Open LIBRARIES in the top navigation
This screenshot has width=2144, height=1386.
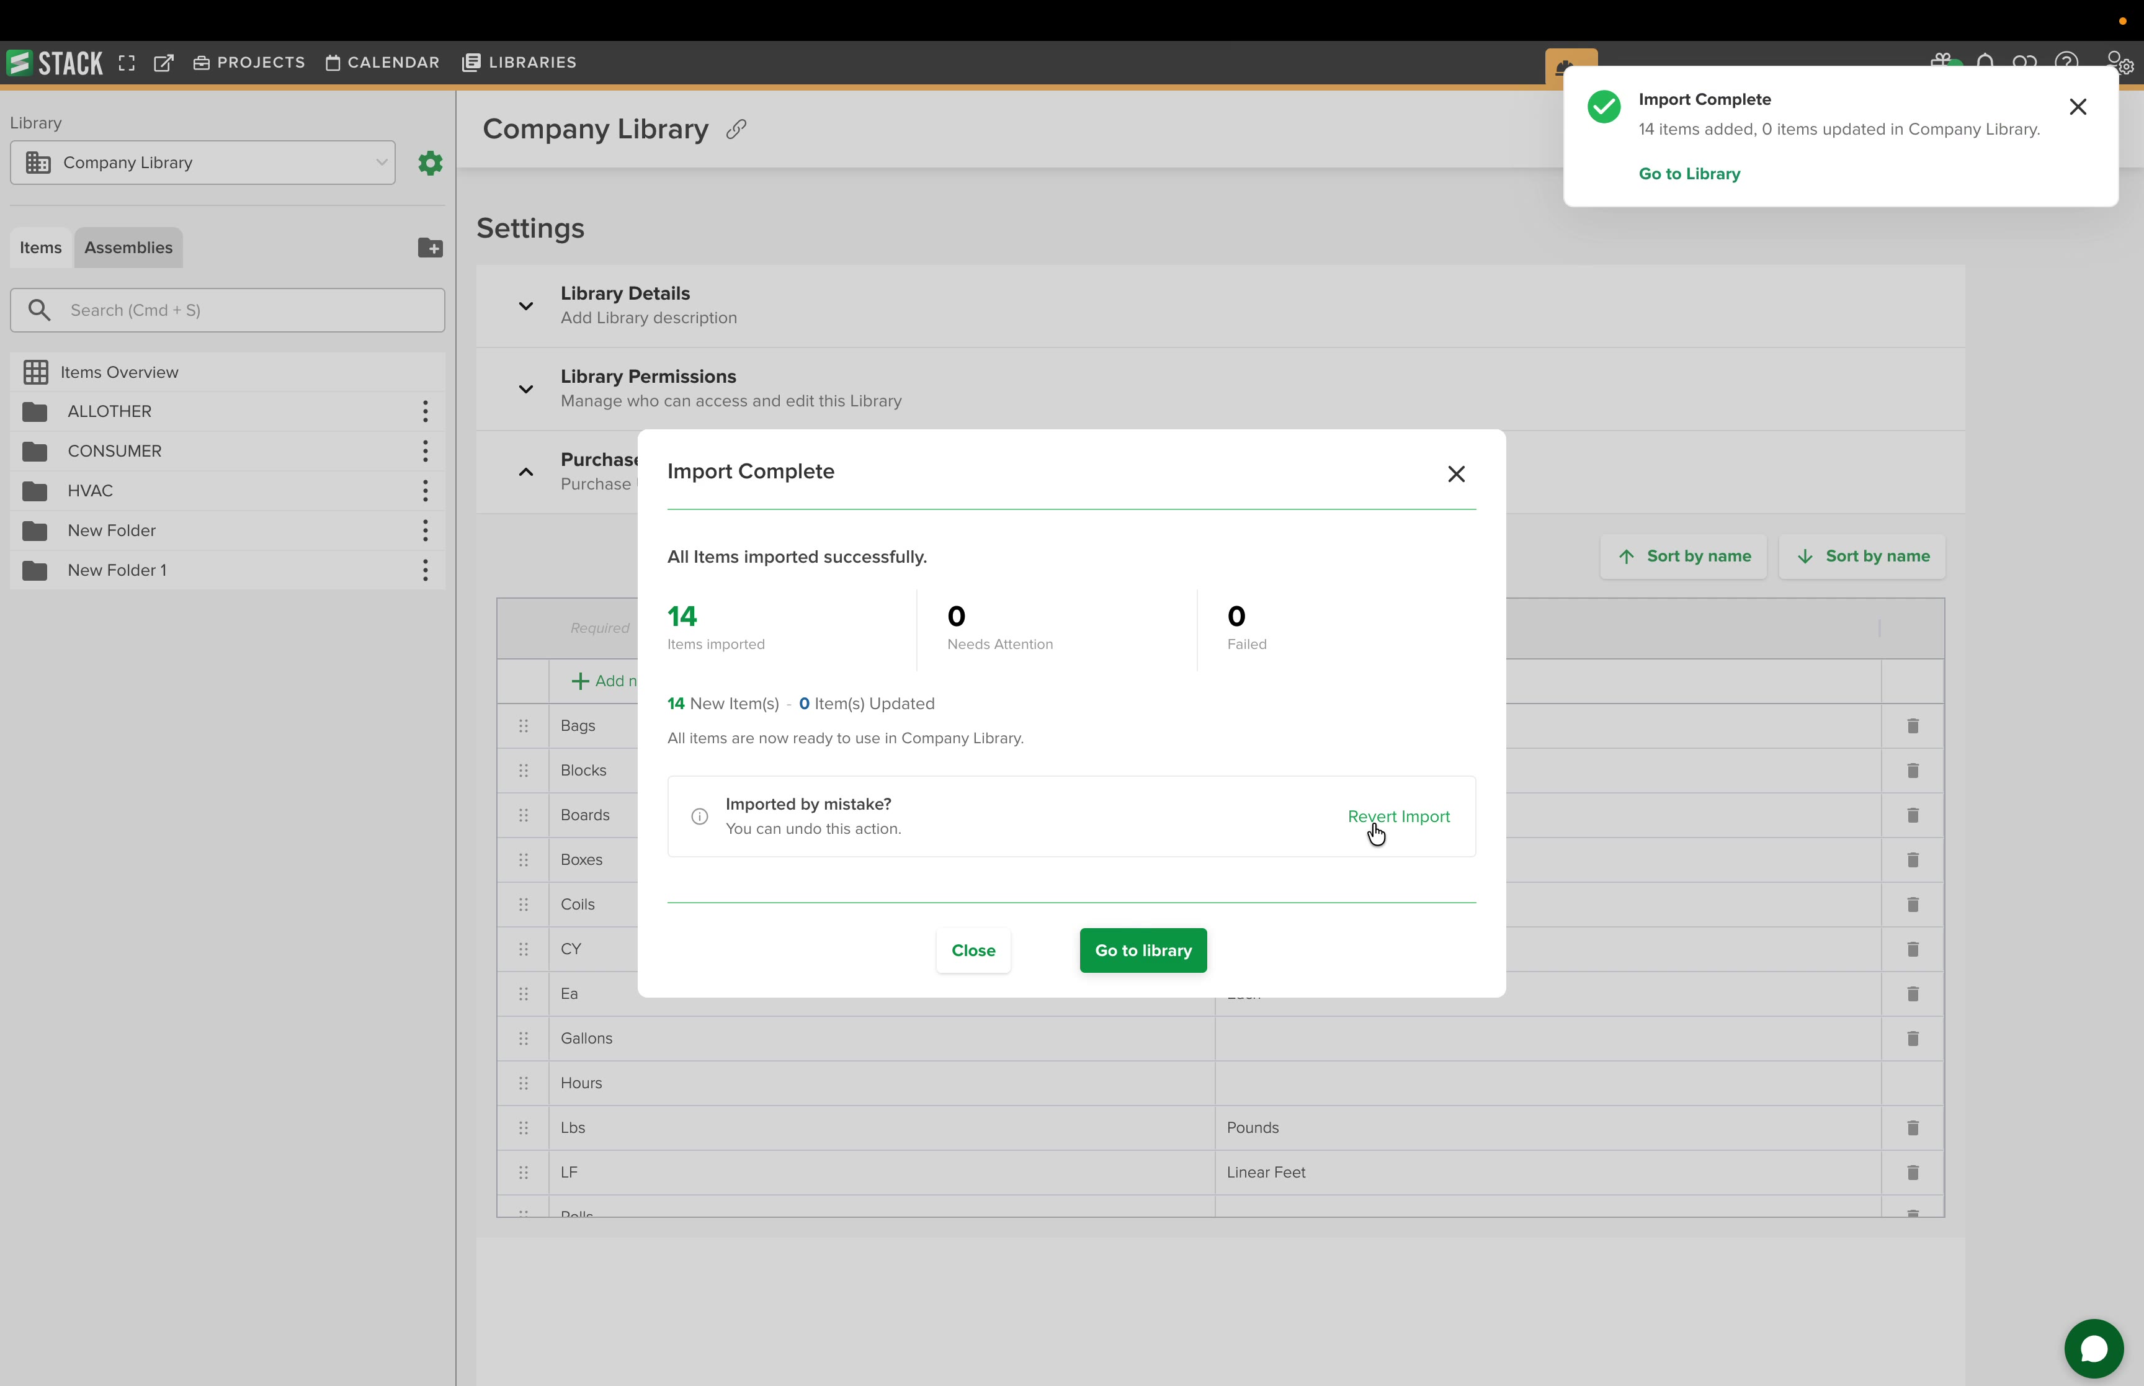[x=519, y=63]
